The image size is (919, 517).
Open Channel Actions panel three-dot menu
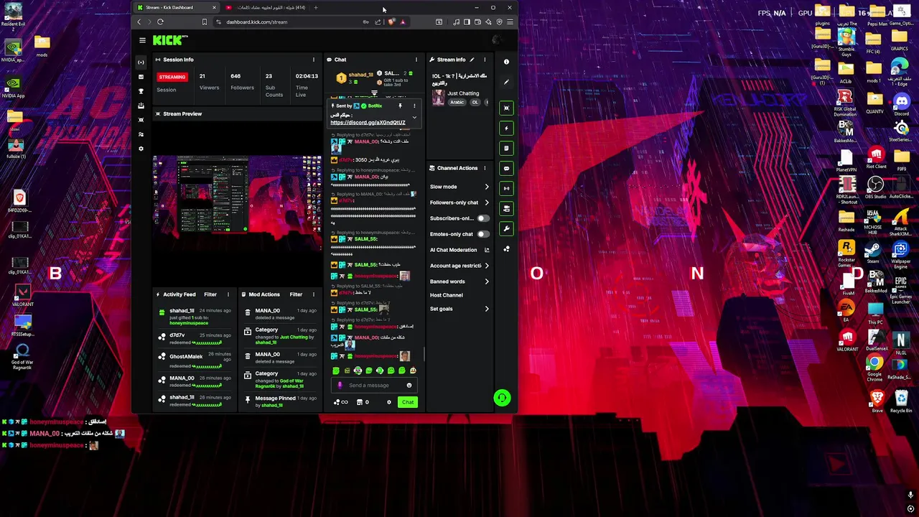tap(485, 168)
